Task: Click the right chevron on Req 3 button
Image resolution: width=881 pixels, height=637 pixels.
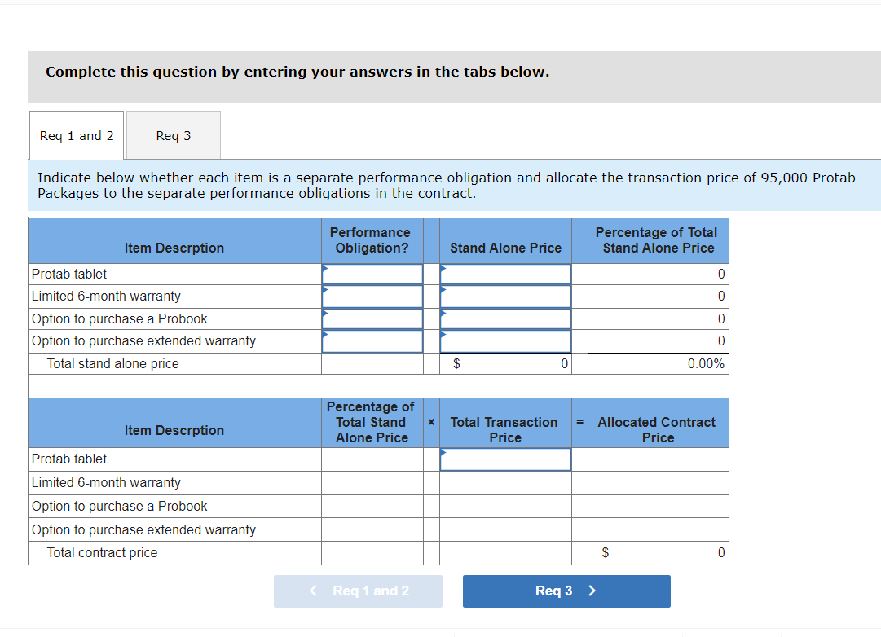Action: tap(592, 591)
